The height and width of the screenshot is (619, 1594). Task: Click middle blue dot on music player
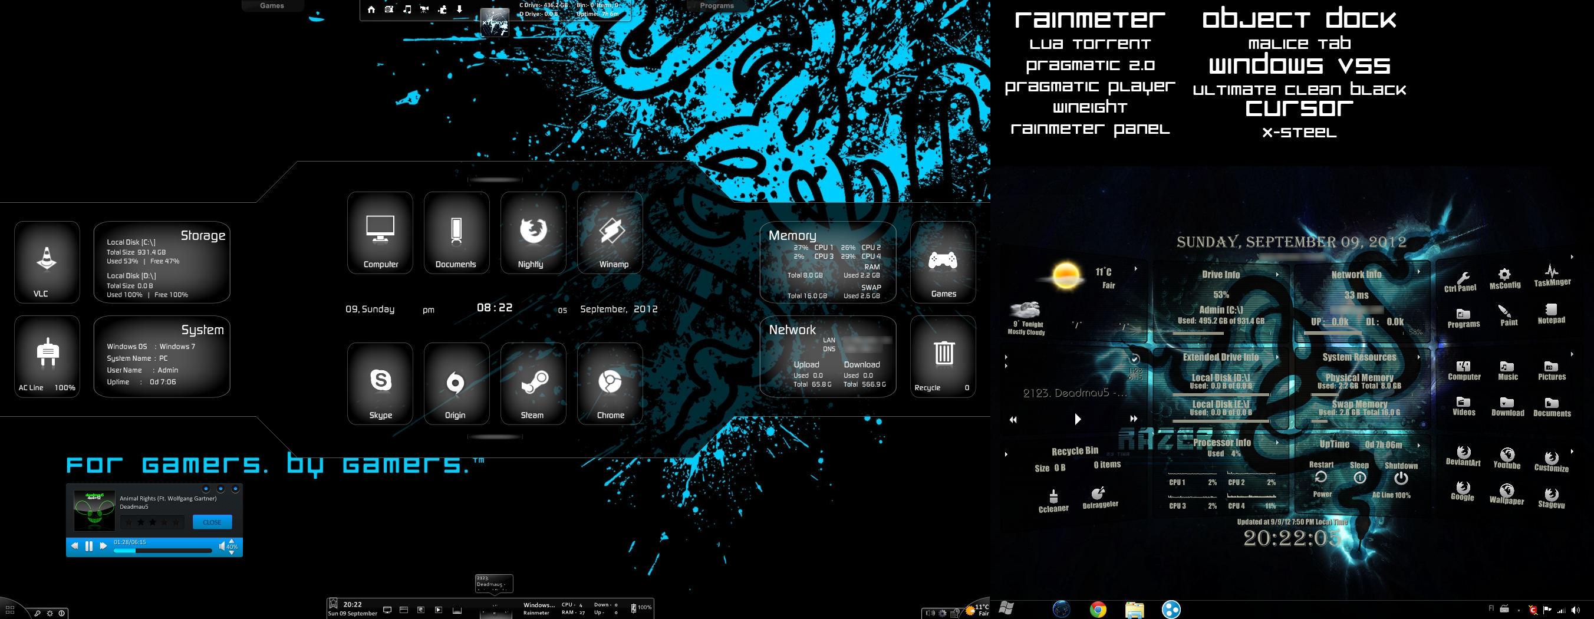[x=220, y=489]
